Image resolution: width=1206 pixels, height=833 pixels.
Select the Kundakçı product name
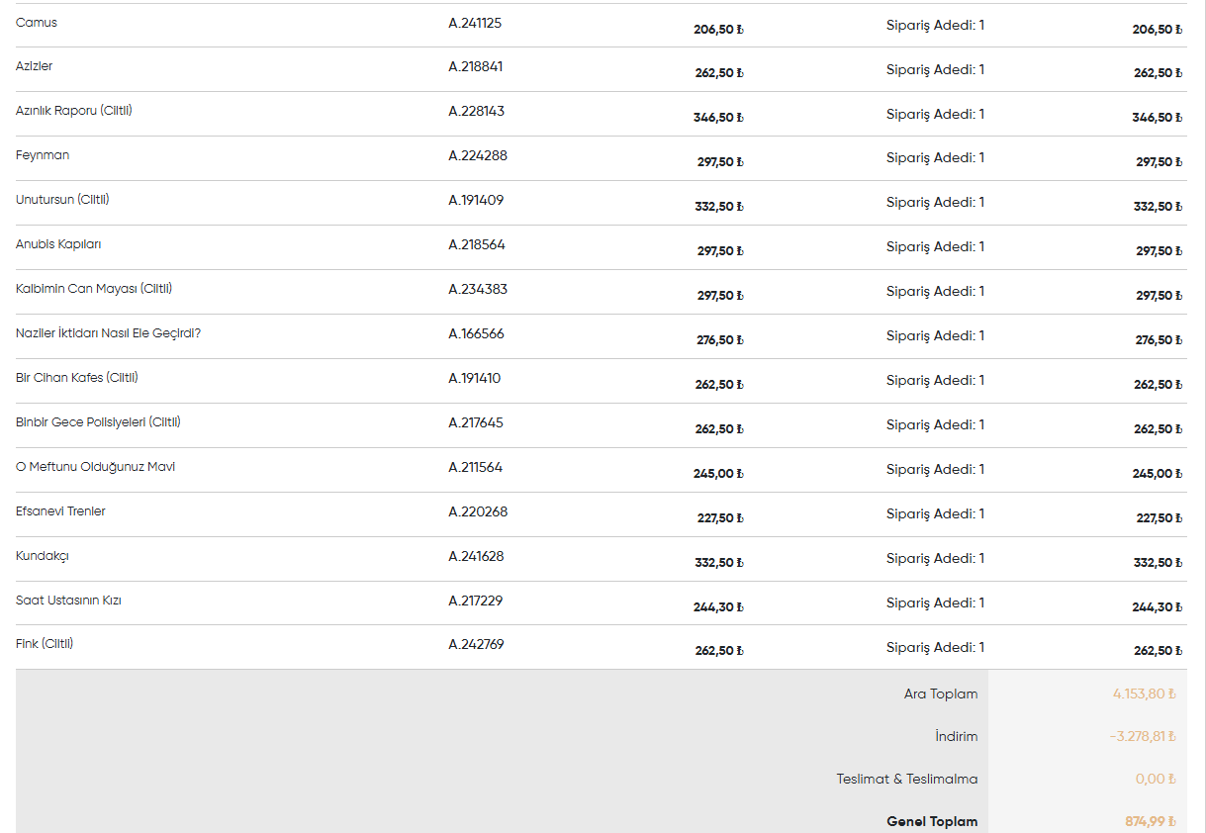tap(43, 556)
